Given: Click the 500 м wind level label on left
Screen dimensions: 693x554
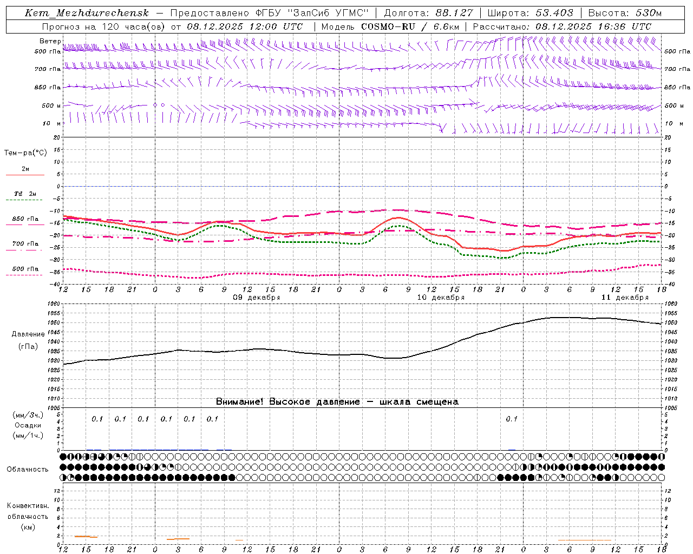Looking at the screenshot, I should click(51, 105).
